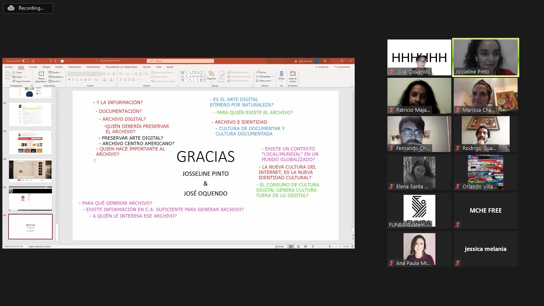
Task: Switch to slide sorter view icon
Action: 298,247
